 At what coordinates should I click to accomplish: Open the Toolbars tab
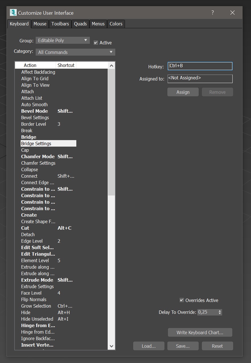coord(60,24)
